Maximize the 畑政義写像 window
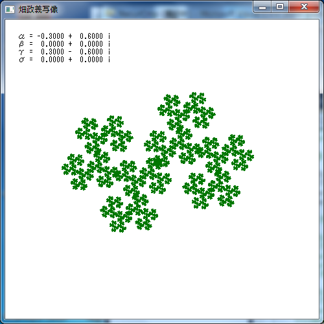 pyautogui.click(x=280, y=7)
